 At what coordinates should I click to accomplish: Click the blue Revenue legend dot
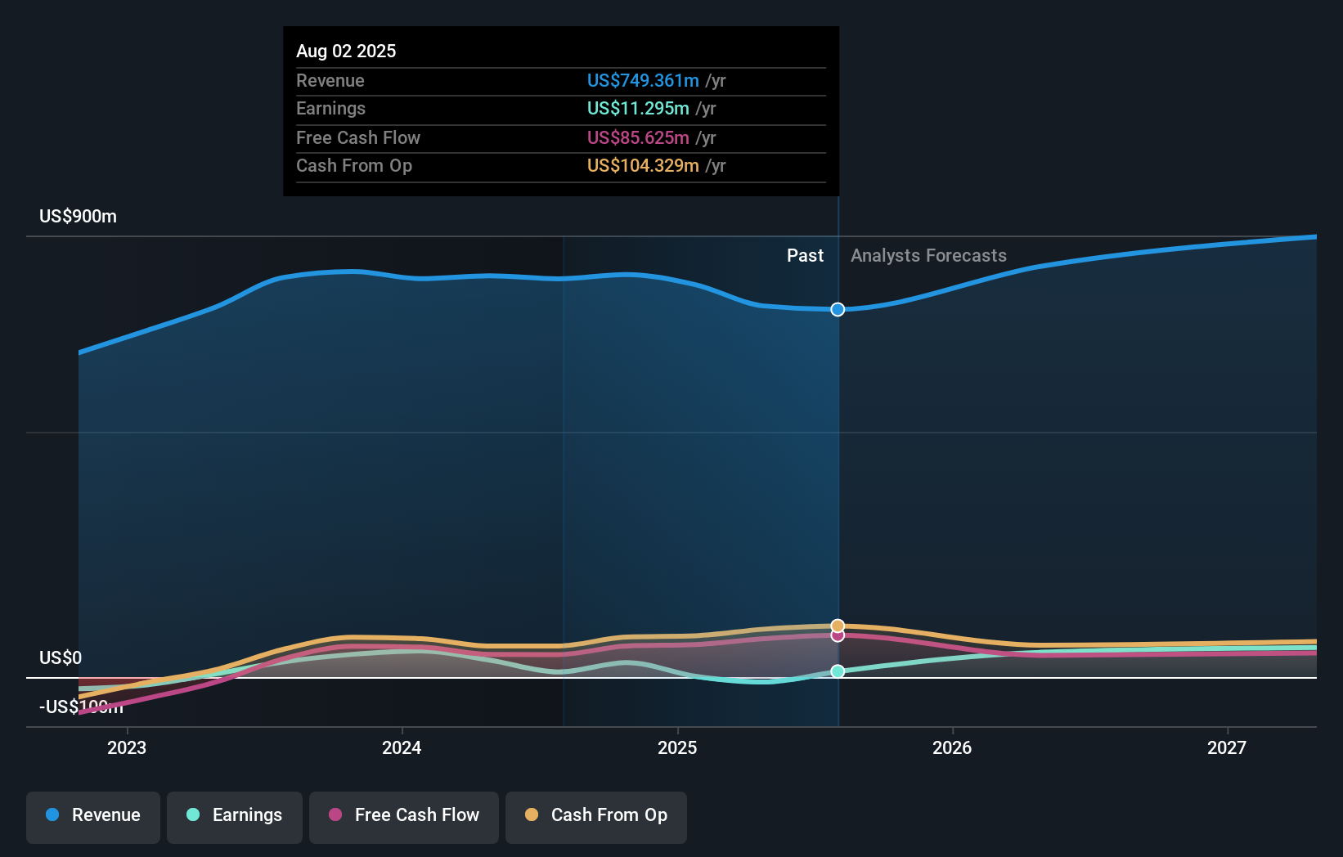point(52,815)
